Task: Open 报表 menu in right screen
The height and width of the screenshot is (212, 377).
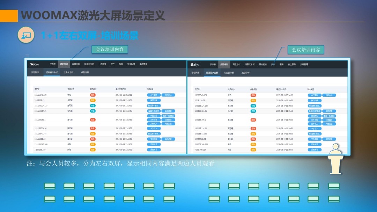Action: (x=282, y=65)
